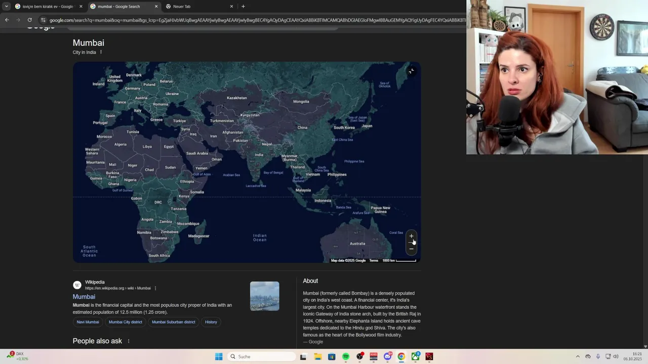
Task: Open more options next to City in India
Action: [x=101, y=52]
